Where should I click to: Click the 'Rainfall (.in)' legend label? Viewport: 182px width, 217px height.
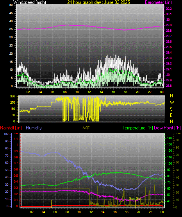coord(11,128)
